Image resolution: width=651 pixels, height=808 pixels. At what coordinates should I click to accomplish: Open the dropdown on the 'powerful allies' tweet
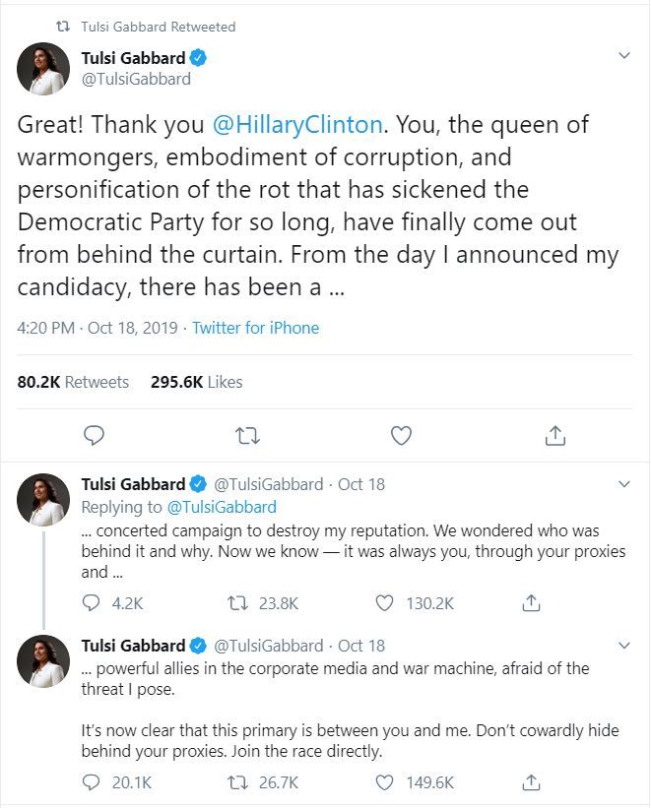(623, 646)
